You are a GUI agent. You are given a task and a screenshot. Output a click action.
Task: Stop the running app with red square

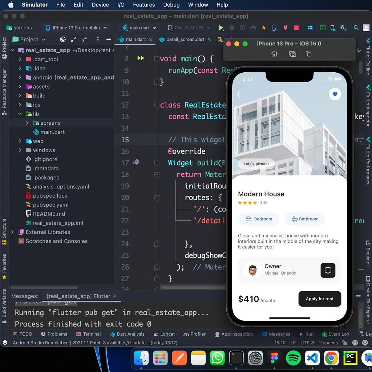click(296, 28)
